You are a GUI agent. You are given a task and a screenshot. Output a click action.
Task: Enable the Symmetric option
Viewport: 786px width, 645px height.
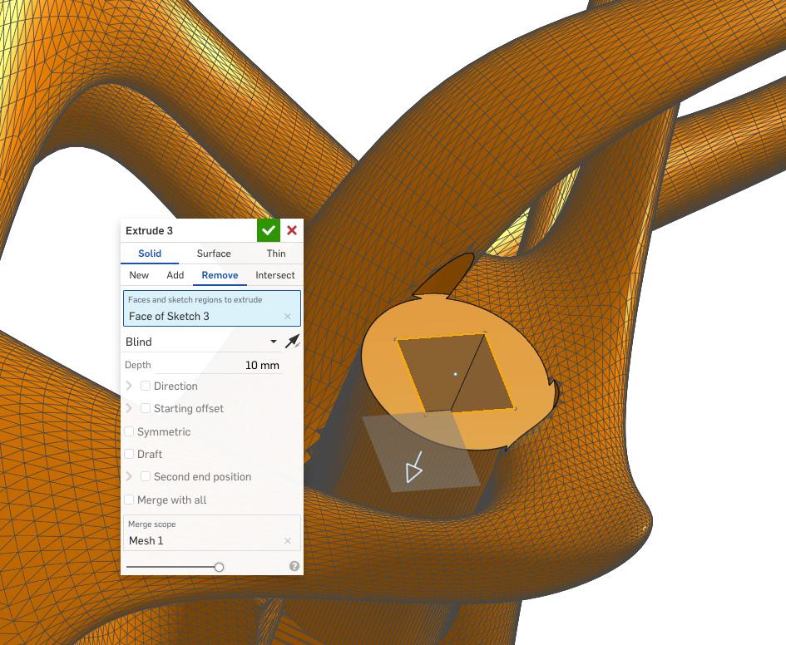(129, 431)
